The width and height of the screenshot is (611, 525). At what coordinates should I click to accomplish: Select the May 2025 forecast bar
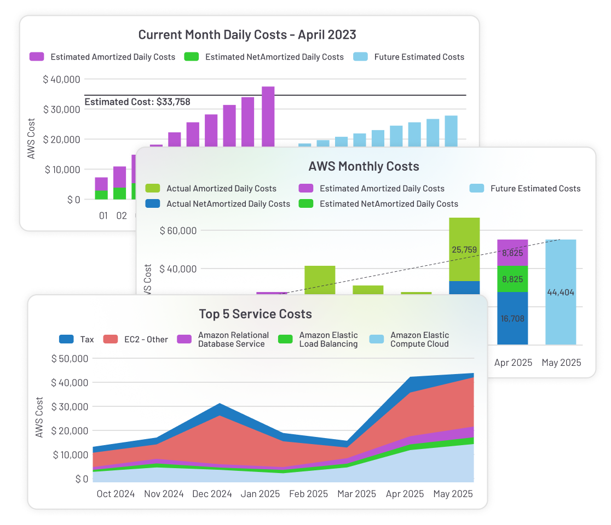click(x=561, y=293)
